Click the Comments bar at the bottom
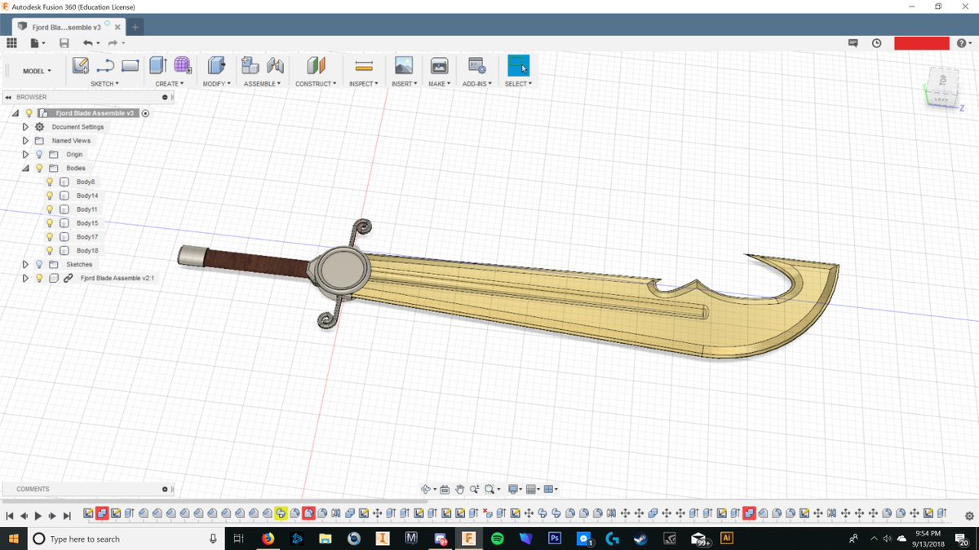 82,489
